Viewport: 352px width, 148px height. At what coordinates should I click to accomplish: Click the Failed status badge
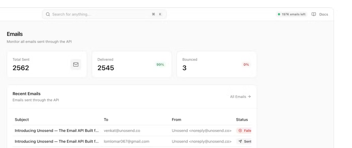pyautogui.click(x=244, y=131)
